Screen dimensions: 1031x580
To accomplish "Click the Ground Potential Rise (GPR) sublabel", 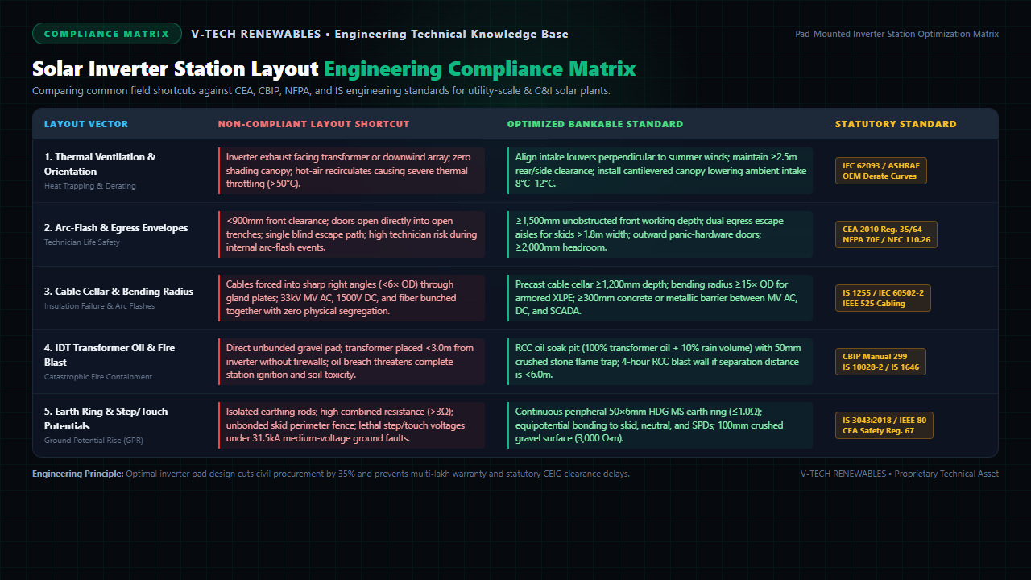I will click(x=93, y=441).
